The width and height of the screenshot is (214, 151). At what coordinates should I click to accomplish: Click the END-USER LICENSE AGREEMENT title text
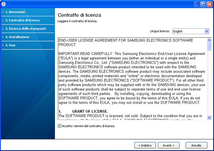coord(126,42)
